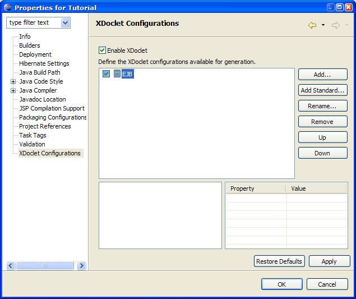Select Packaging Configurations item

coord(53,117)
